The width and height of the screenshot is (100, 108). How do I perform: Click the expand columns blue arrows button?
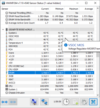coord(5,102)
